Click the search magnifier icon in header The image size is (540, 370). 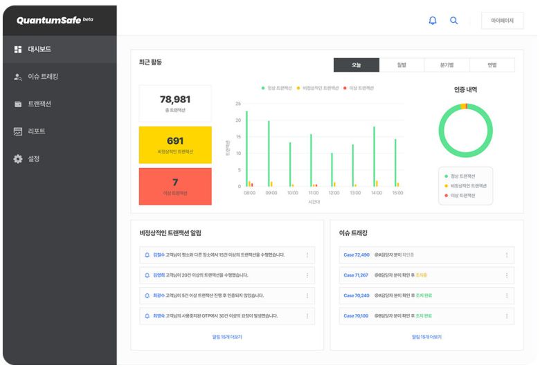coord(454,21)
